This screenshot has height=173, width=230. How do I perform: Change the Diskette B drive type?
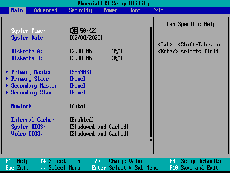click(x=96, y=58)
